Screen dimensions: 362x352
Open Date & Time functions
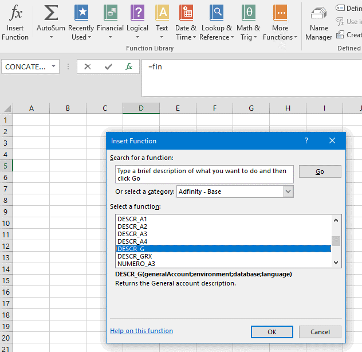[x=186, y=22]
